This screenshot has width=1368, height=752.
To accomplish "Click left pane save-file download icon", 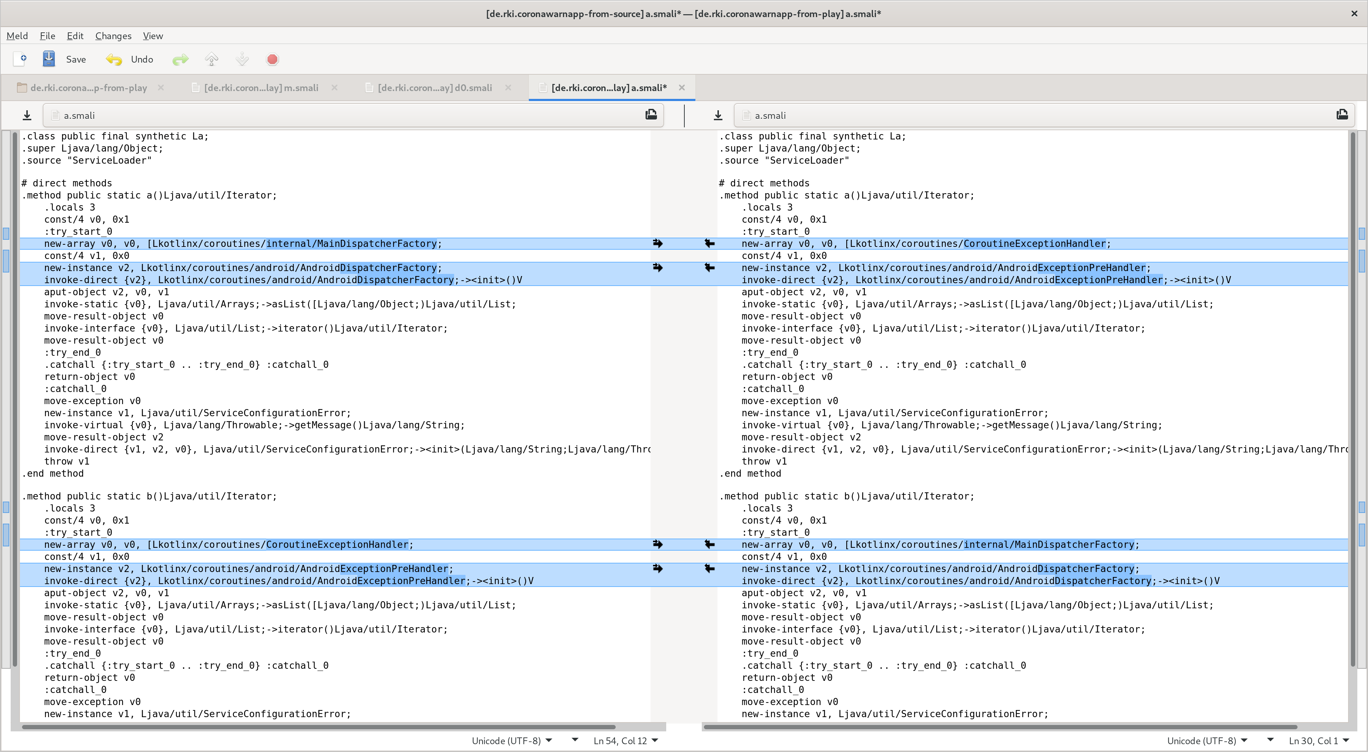I will [x=27, y=115].
